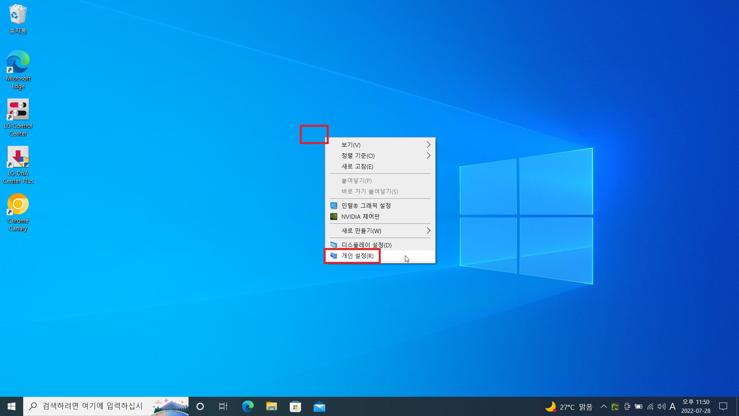Image resolution: width=739 pixels, height=416 pixels.
Task: Open the Recycle Bin desktop icon
Action: (x=18, y=15)
